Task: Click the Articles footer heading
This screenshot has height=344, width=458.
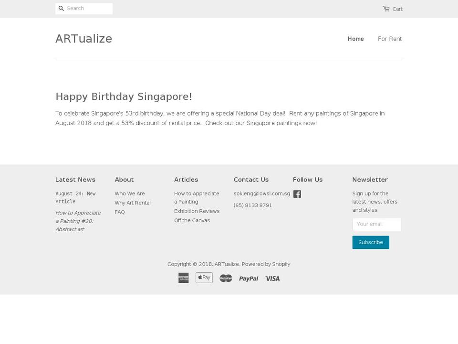Action: coord(186,180)
